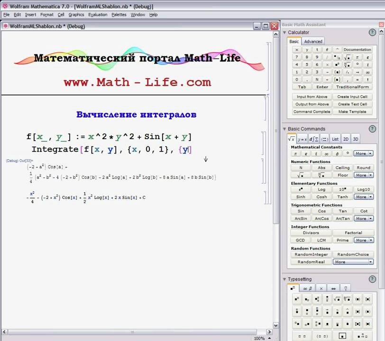Click notebook vertical scrollbar down arrow
385x341 pixels.
point(276,325)
